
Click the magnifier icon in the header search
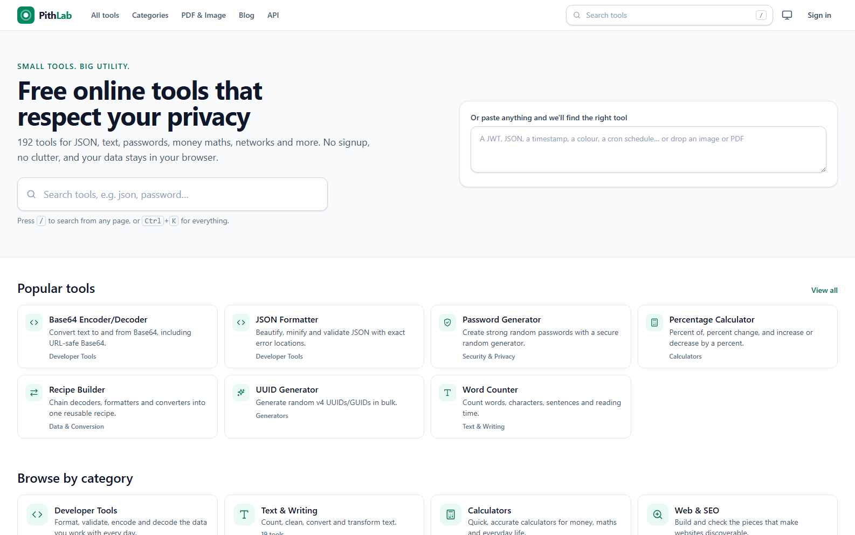pyautogui.click(x=577, y=15)
